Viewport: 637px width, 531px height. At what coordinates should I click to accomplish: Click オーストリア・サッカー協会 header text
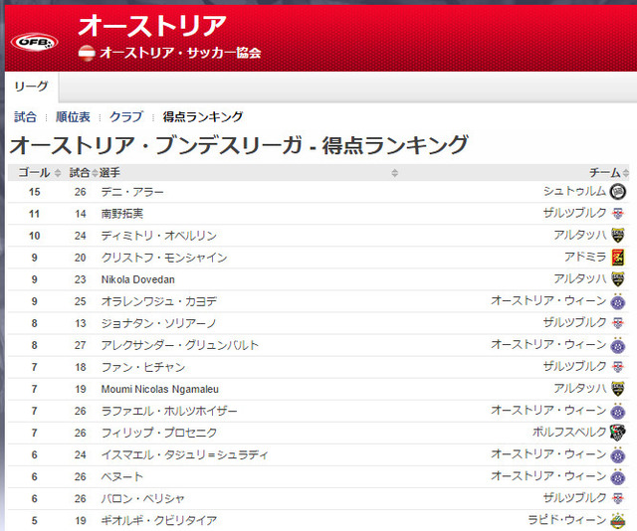pos(180,53)
